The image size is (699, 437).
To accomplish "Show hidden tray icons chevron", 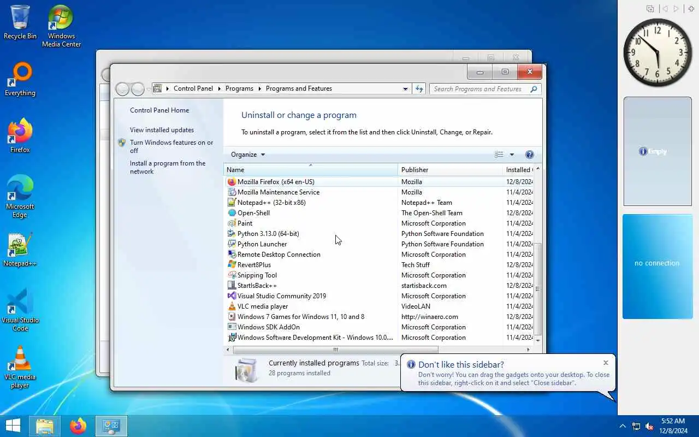I will pyautogui.click(x=623, y=426).
